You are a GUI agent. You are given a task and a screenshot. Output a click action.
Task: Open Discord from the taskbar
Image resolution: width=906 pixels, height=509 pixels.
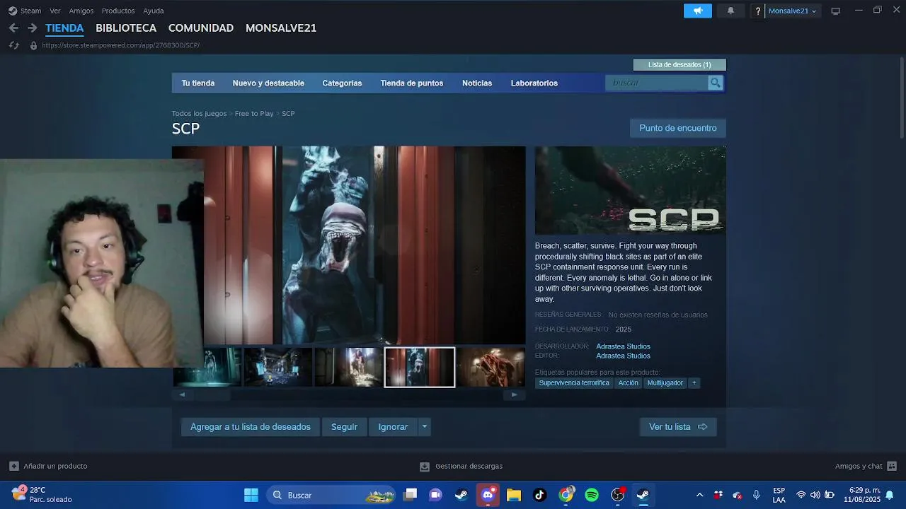488,495
